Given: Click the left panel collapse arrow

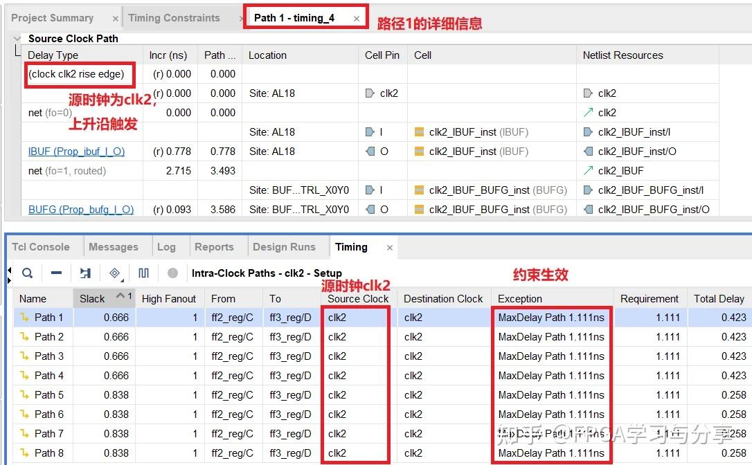Looking at the screenshot, I should tap(8, 269).
